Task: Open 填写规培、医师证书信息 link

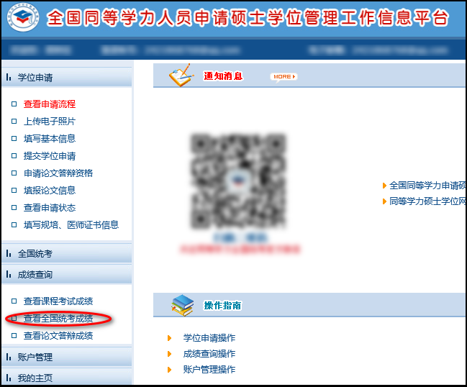Action: point(71,225)
